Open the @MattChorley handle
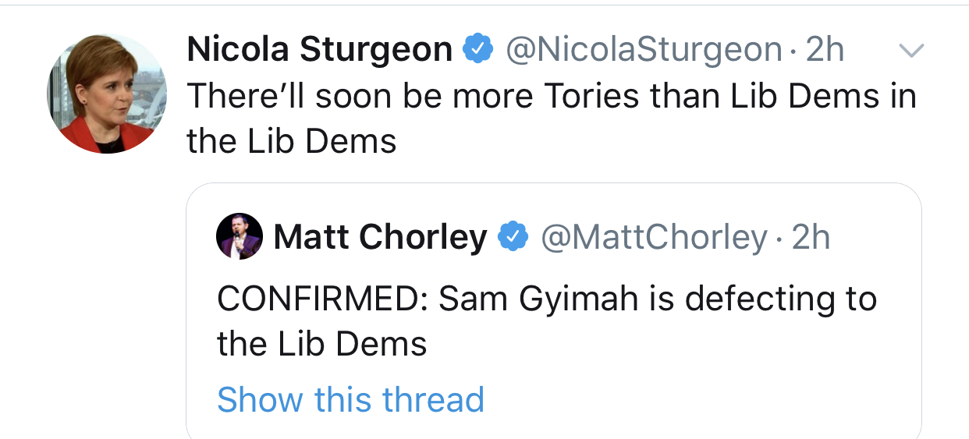This screenshot has width=969, height=439. pyautogui.click(x=655, y=236)
